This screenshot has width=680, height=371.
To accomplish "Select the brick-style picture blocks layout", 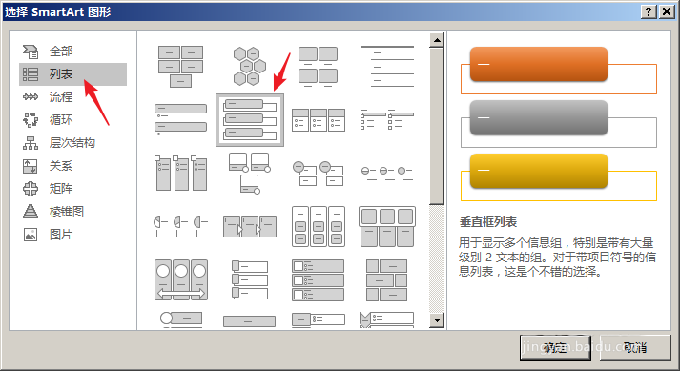I will 387,279.
